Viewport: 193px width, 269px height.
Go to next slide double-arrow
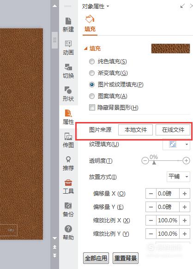click(54, 256)
